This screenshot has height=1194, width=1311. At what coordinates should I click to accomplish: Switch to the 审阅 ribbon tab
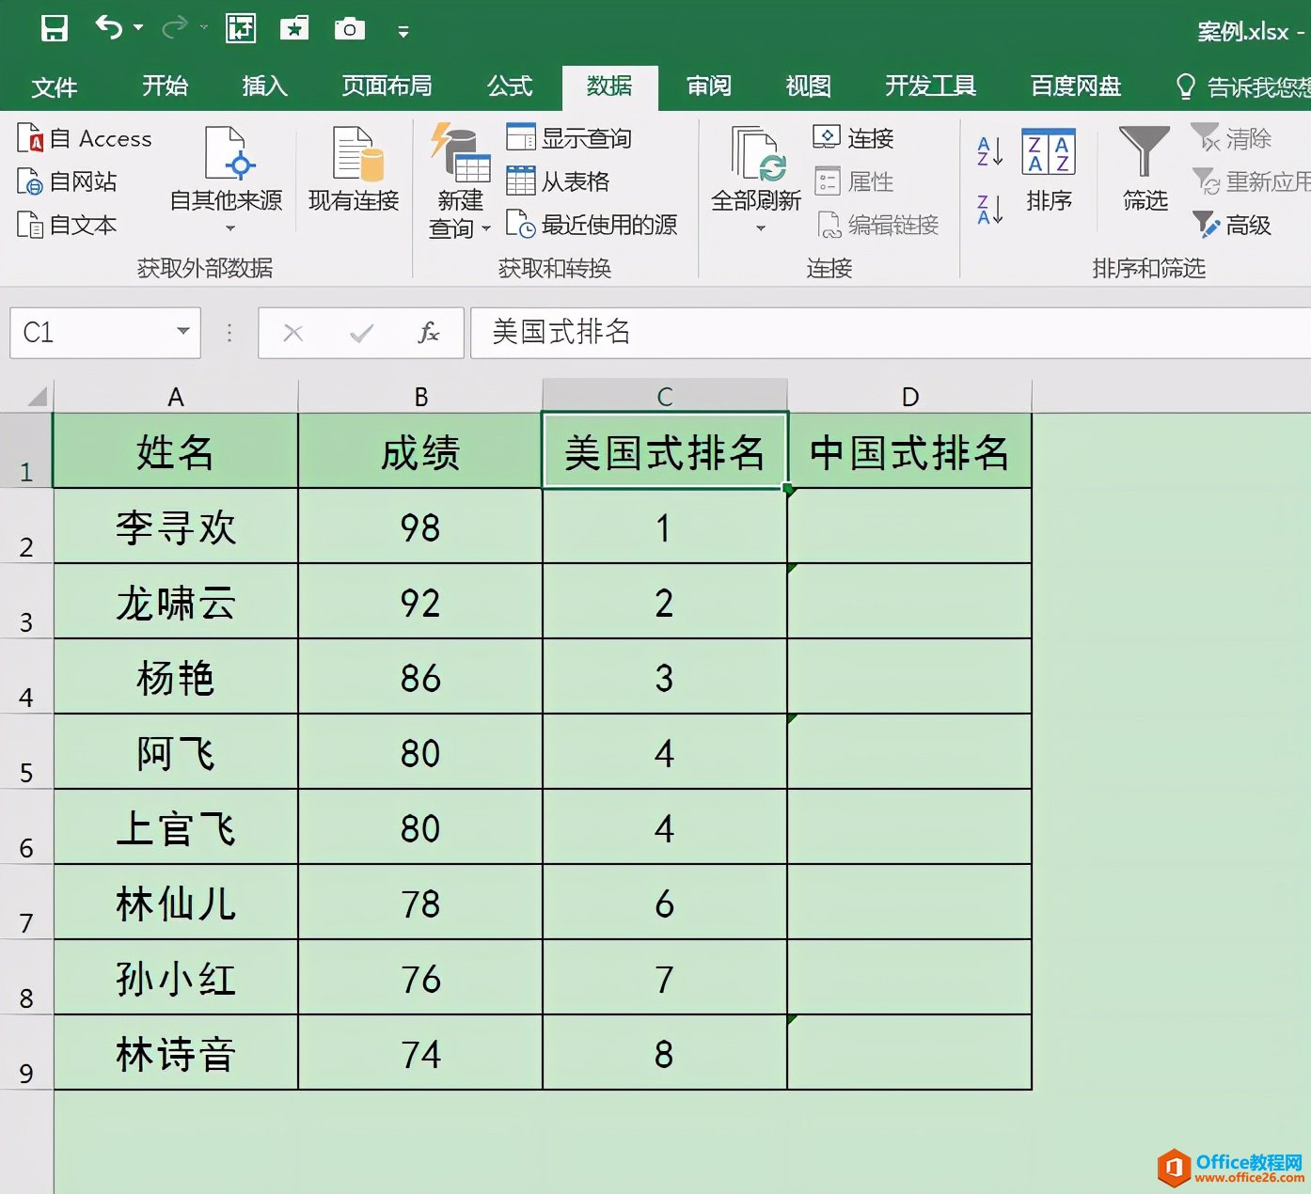click(x=708, y=86)
